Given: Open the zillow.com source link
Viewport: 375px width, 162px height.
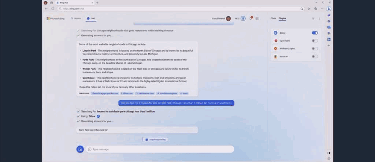Looking at the screenshot, I should (x=127, y=93).
